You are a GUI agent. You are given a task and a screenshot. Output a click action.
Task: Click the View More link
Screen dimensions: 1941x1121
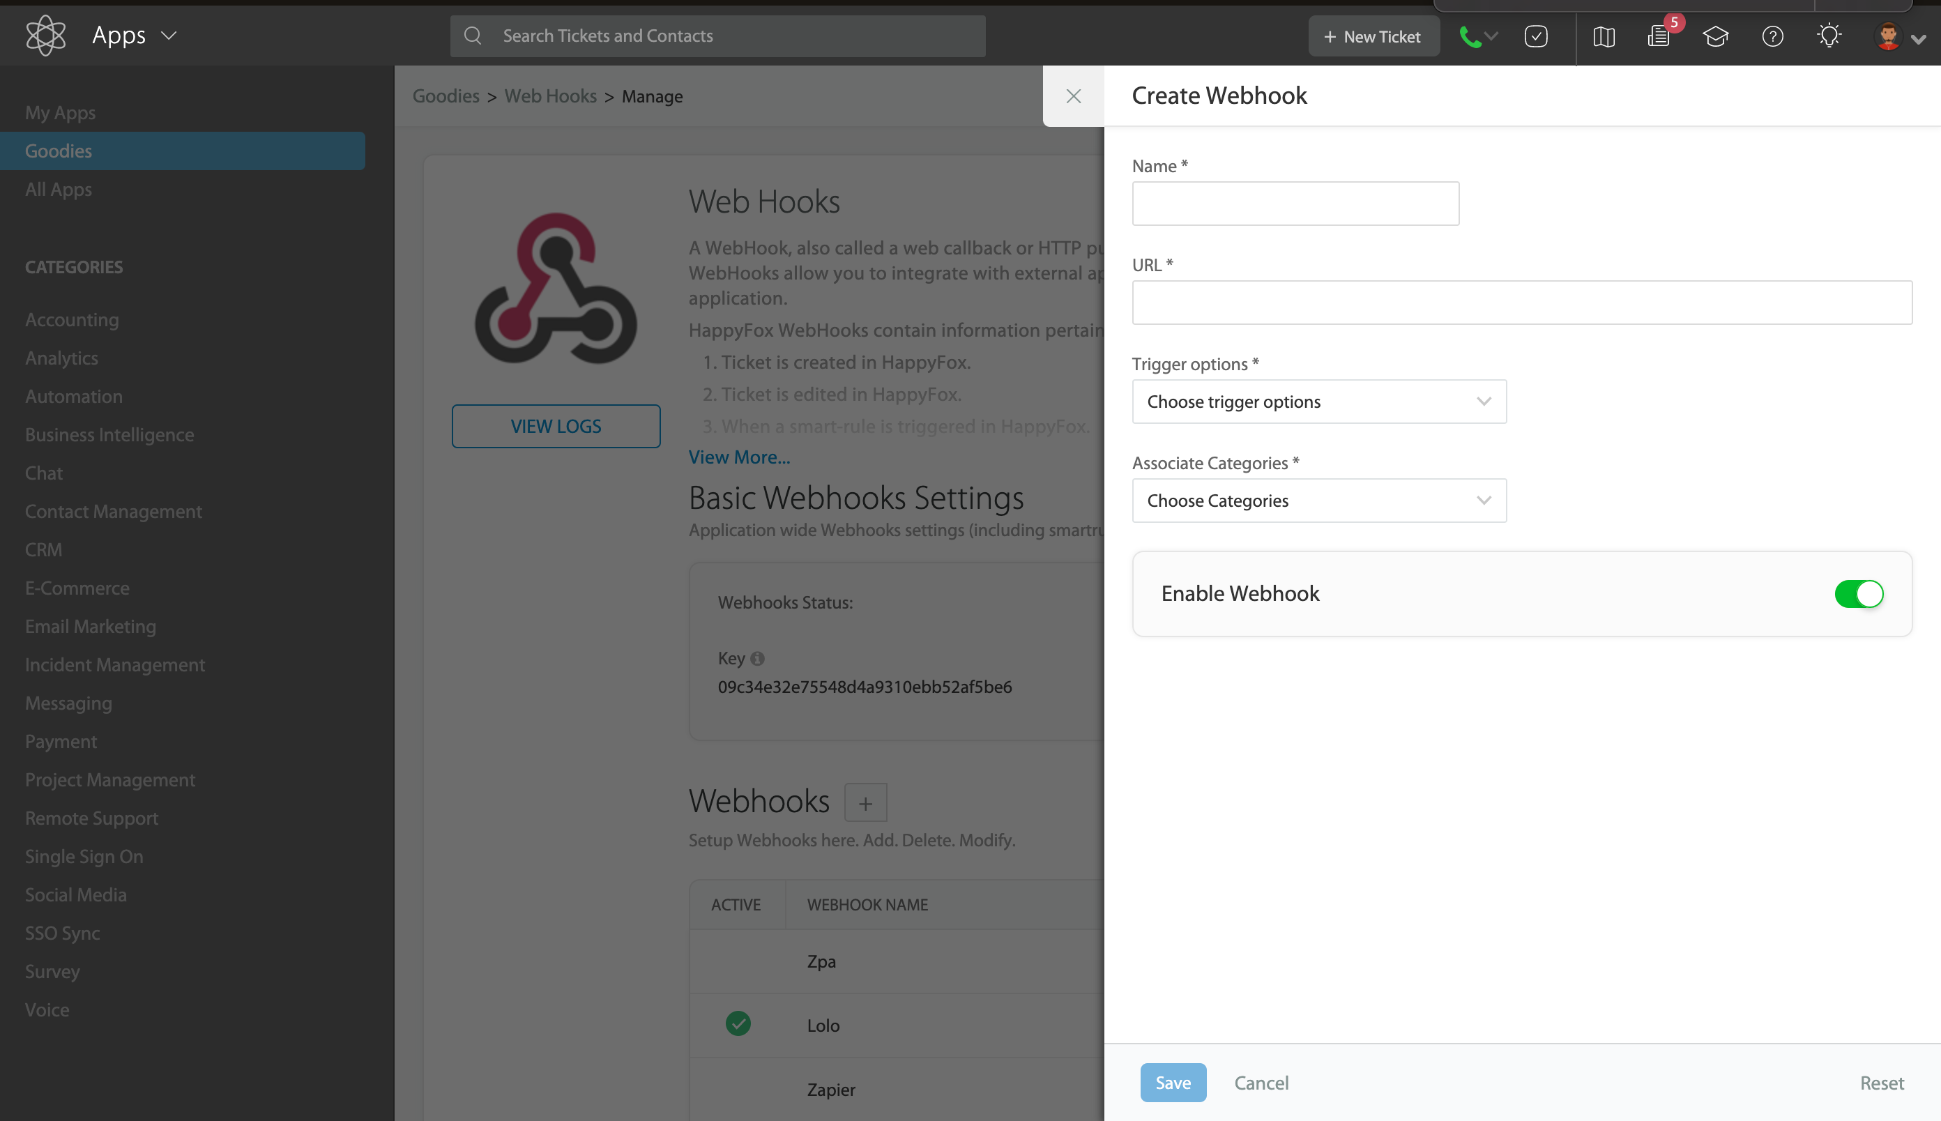click(x=739, y=455)
